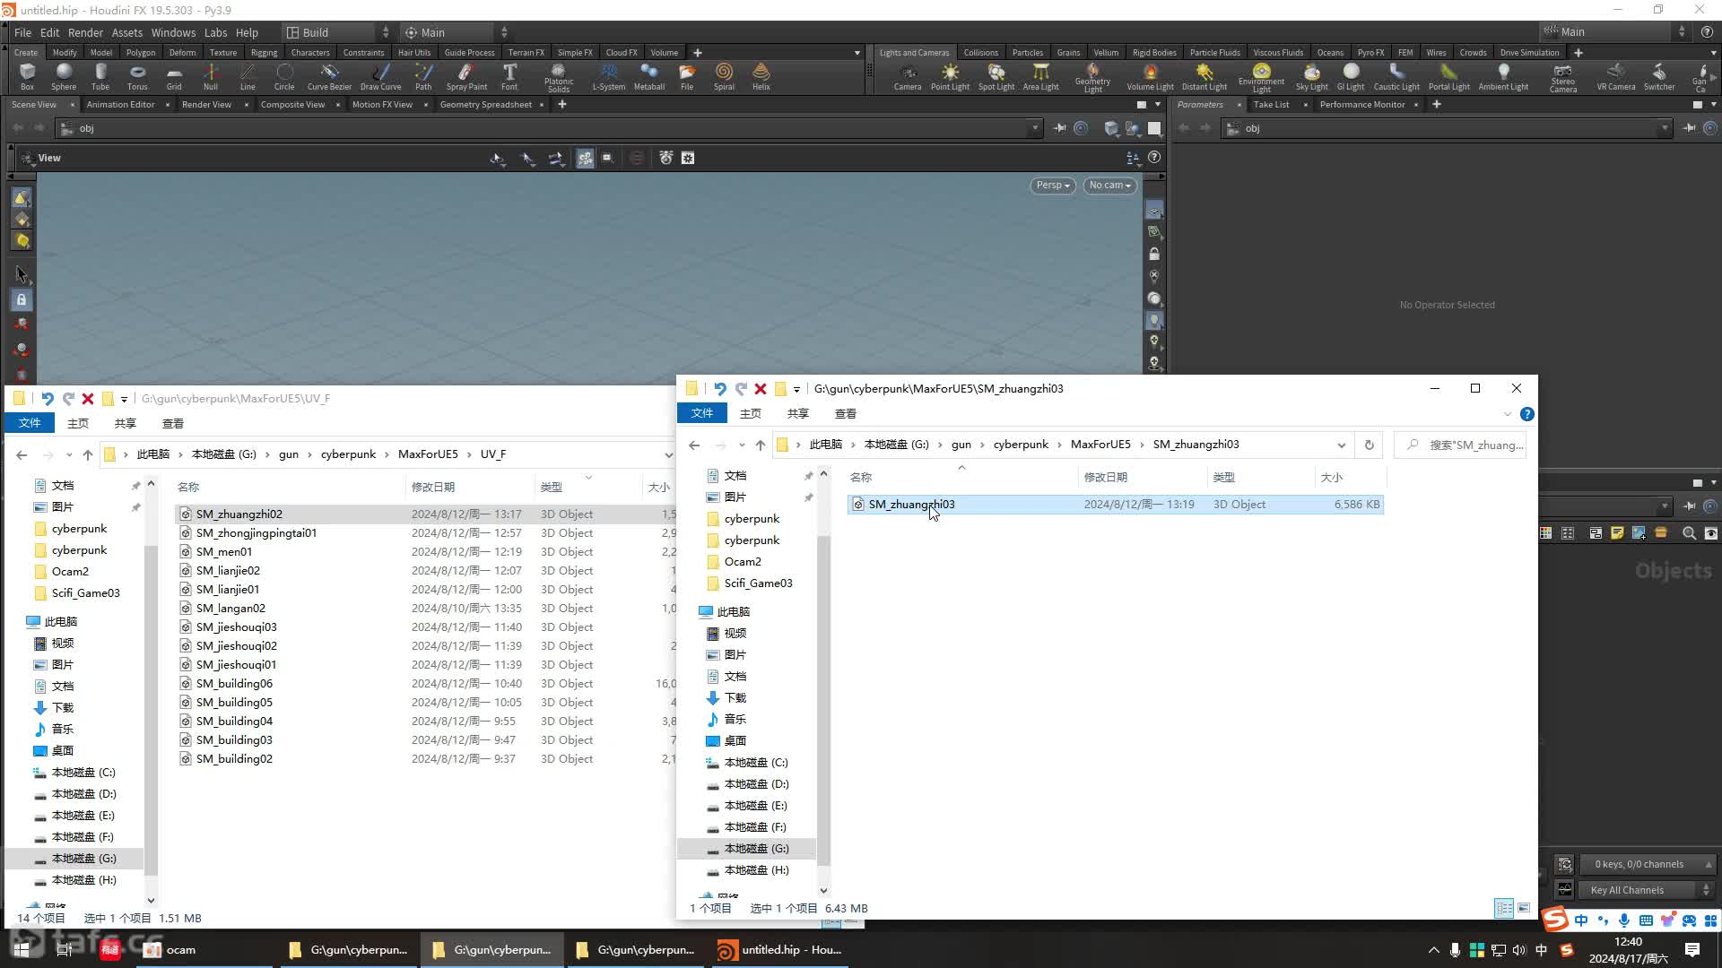Select the Rigid Bodies shelf tab
Image resolution: width=1722 pixels, height=968 pixels.
(1154, 53)
